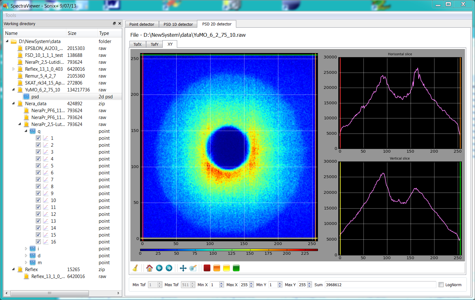Click the broom clear icon
Image resolution: width=475 pixels, height=300 pixels.
[135, 268]
